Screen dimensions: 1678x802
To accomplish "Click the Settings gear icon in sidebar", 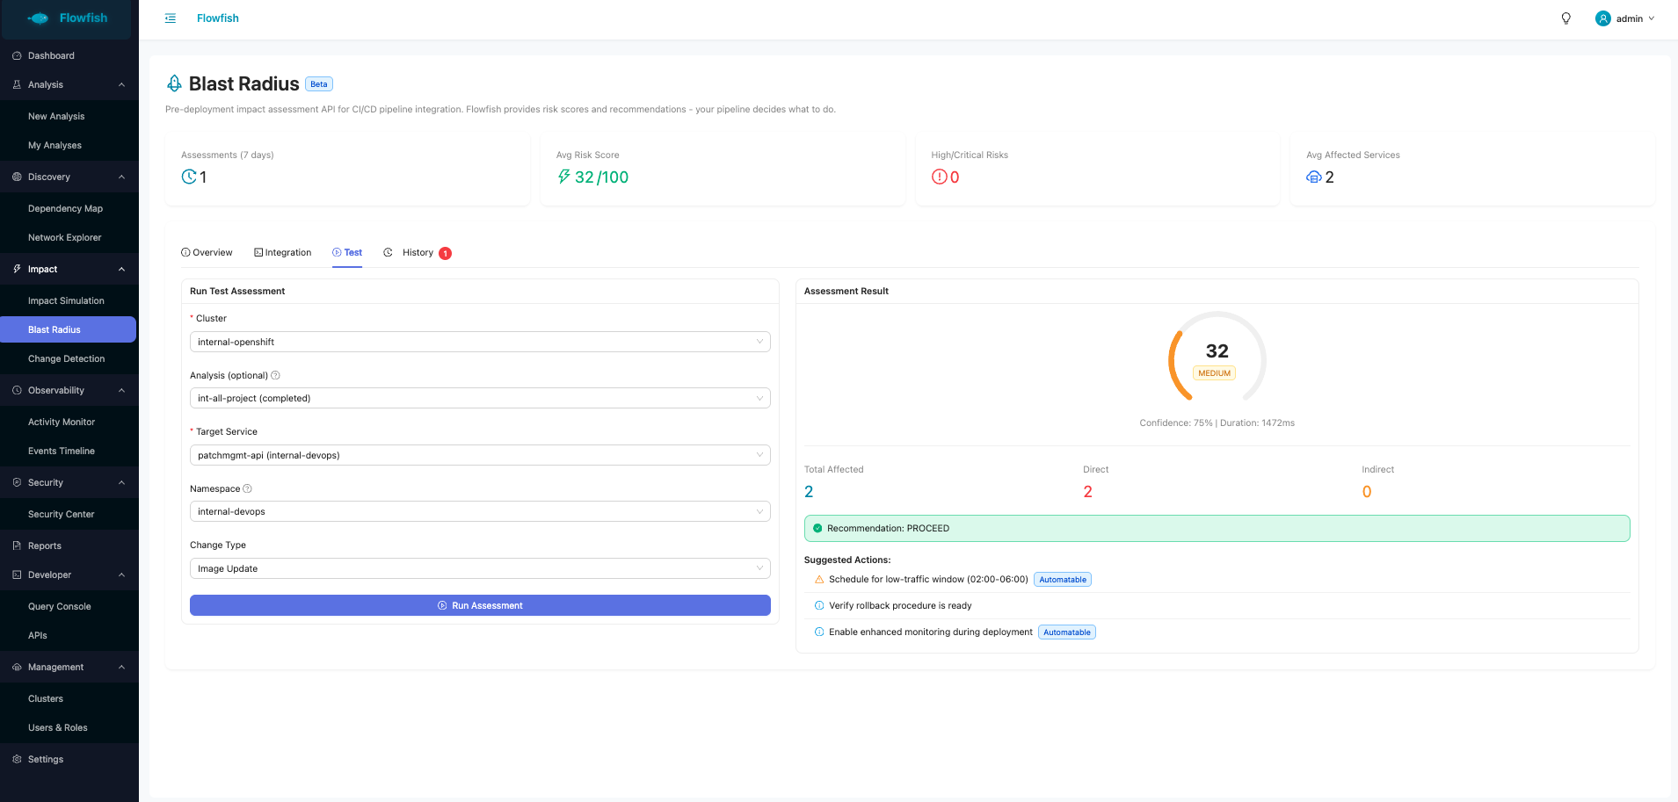I will [x=17, y=759].
